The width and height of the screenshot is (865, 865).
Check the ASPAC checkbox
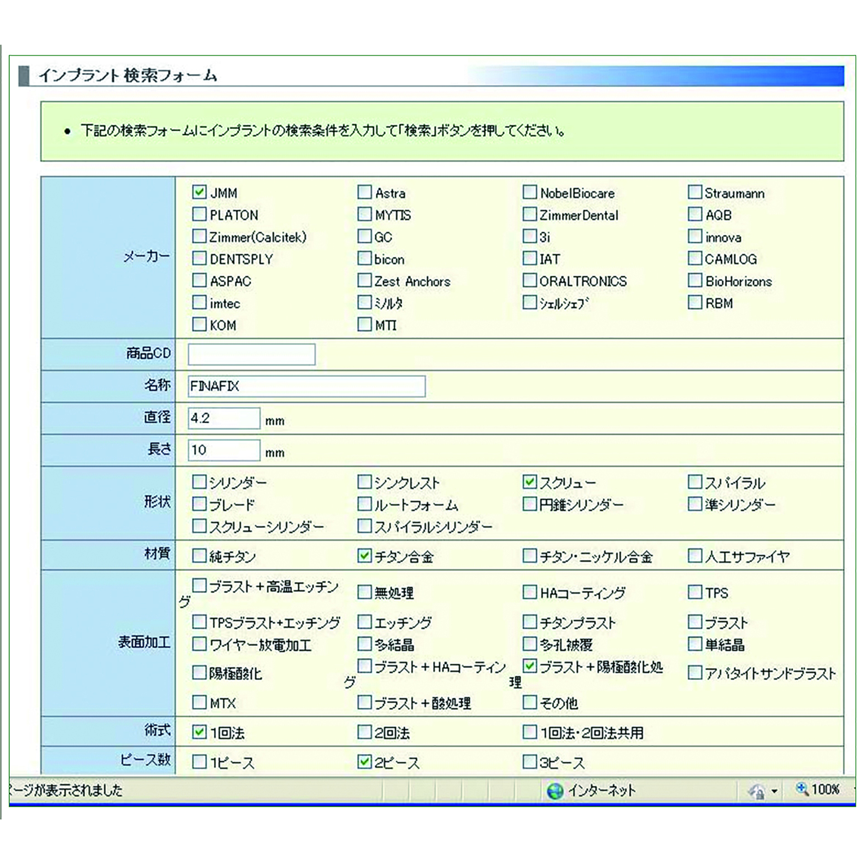click(199, 280)
